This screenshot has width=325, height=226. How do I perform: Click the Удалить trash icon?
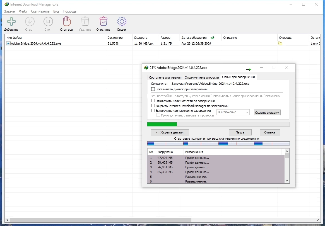coord(85,21)
